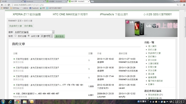This screenshot has width=186, height=104.
Task: Open 我的積分 in the sidebar
Action: (x=152, y=57)
